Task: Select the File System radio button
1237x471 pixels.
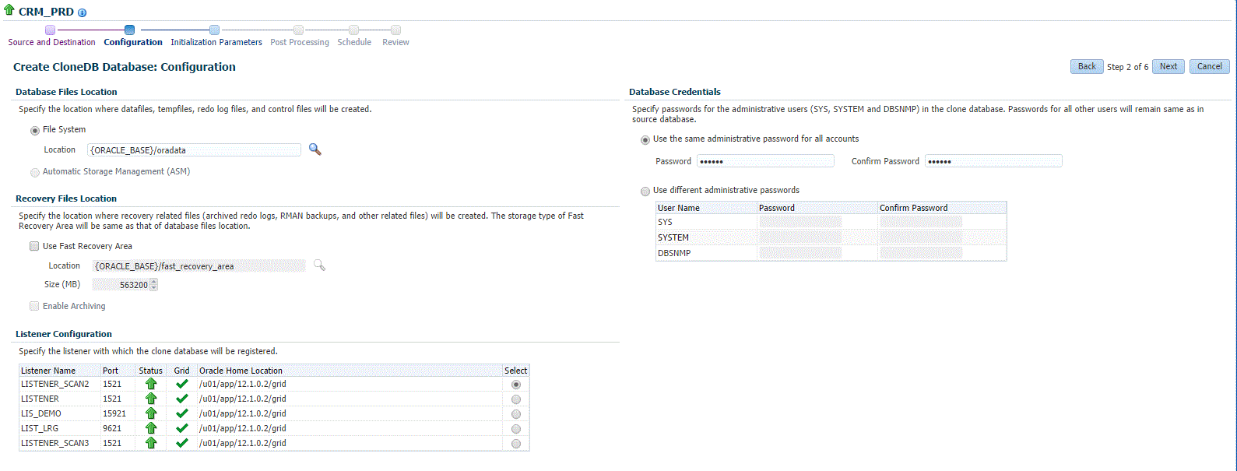Action: click(x=34, y=131)
